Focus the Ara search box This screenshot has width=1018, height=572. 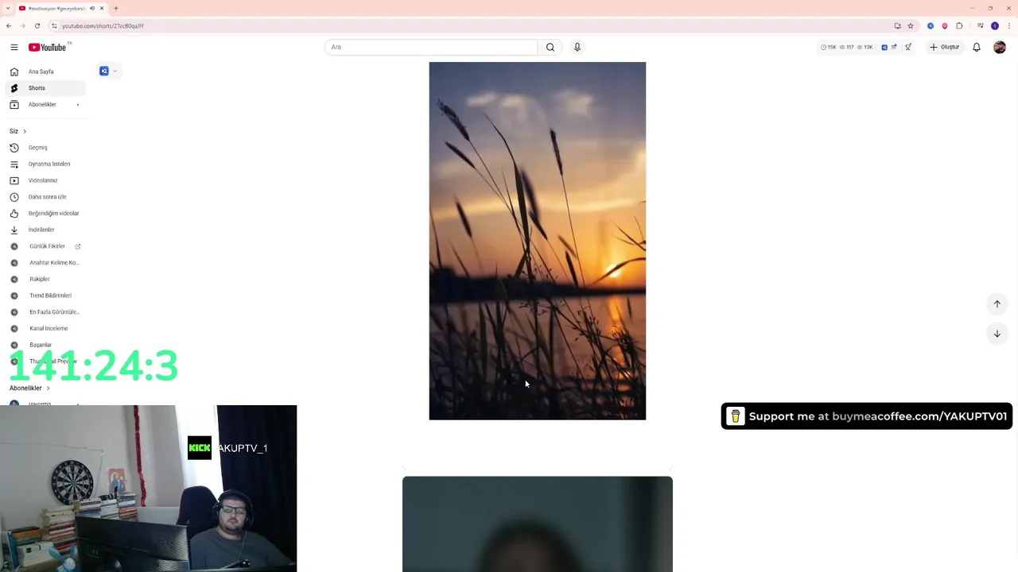(431, 47)
